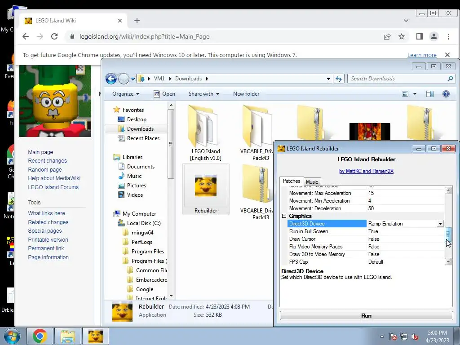The height and width of the screenshot is (345, 460).
Task: Refresh the Downloads folder view
Action: 339,79
